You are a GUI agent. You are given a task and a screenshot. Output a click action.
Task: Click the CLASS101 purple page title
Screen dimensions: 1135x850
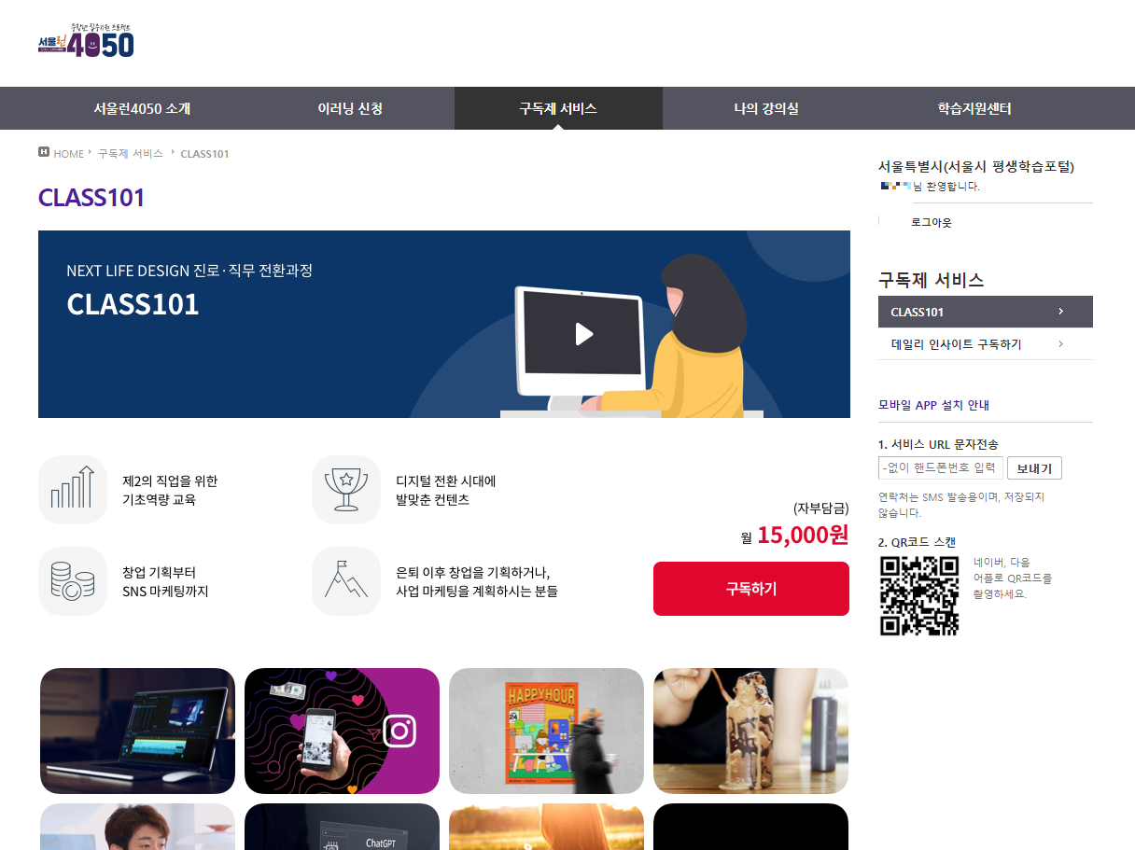point(91,198)
